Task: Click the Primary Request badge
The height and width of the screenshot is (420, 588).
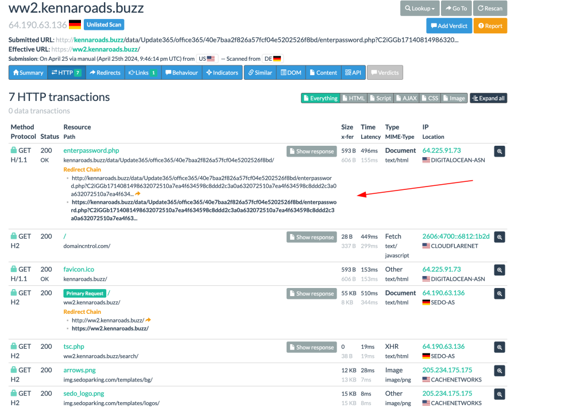Action: click(x=85, y=293)
